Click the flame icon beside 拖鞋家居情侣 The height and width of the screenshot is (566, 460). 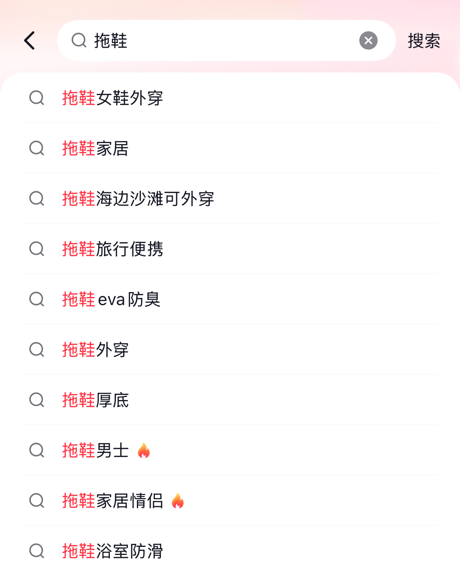click(x=178, y=501)
